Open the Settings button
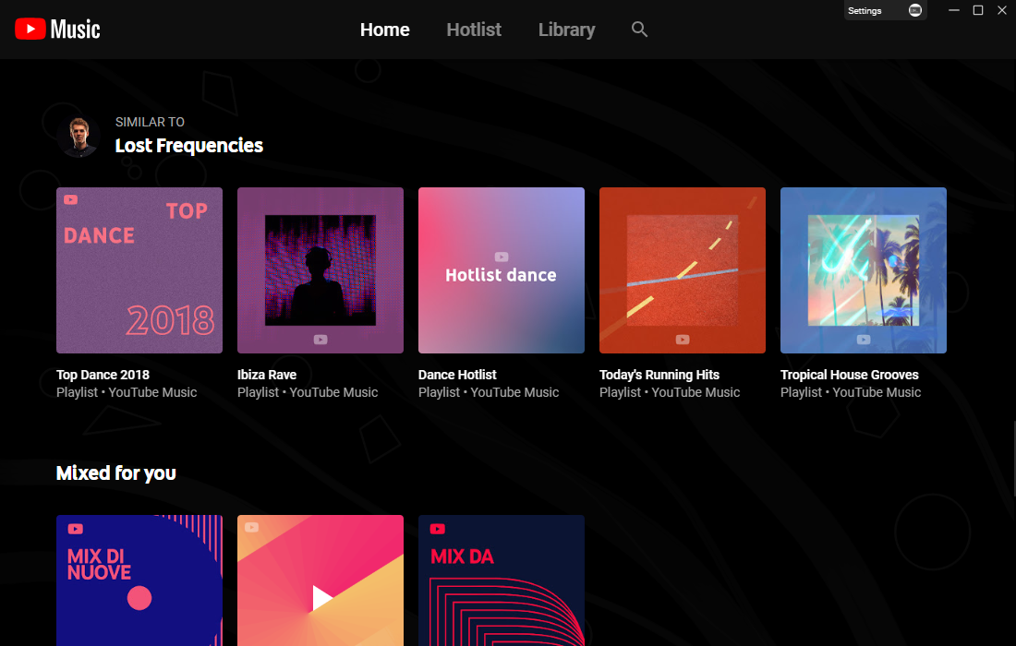The width and height of the screenshot is (1016, 646). coord(865,10)
